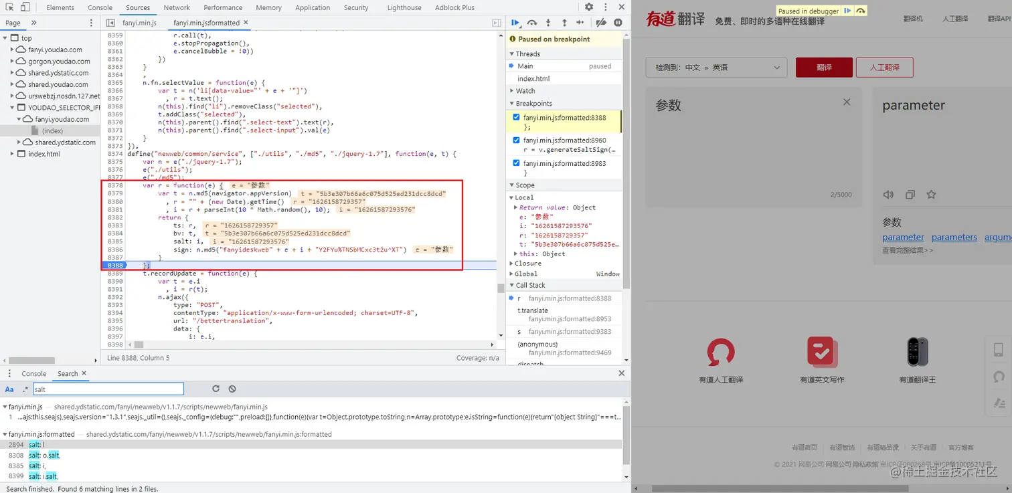The width and height of the screenshot is (1012, 493).
Task: Open index.html in the navigator tree
Action: [x=44, y=154]
